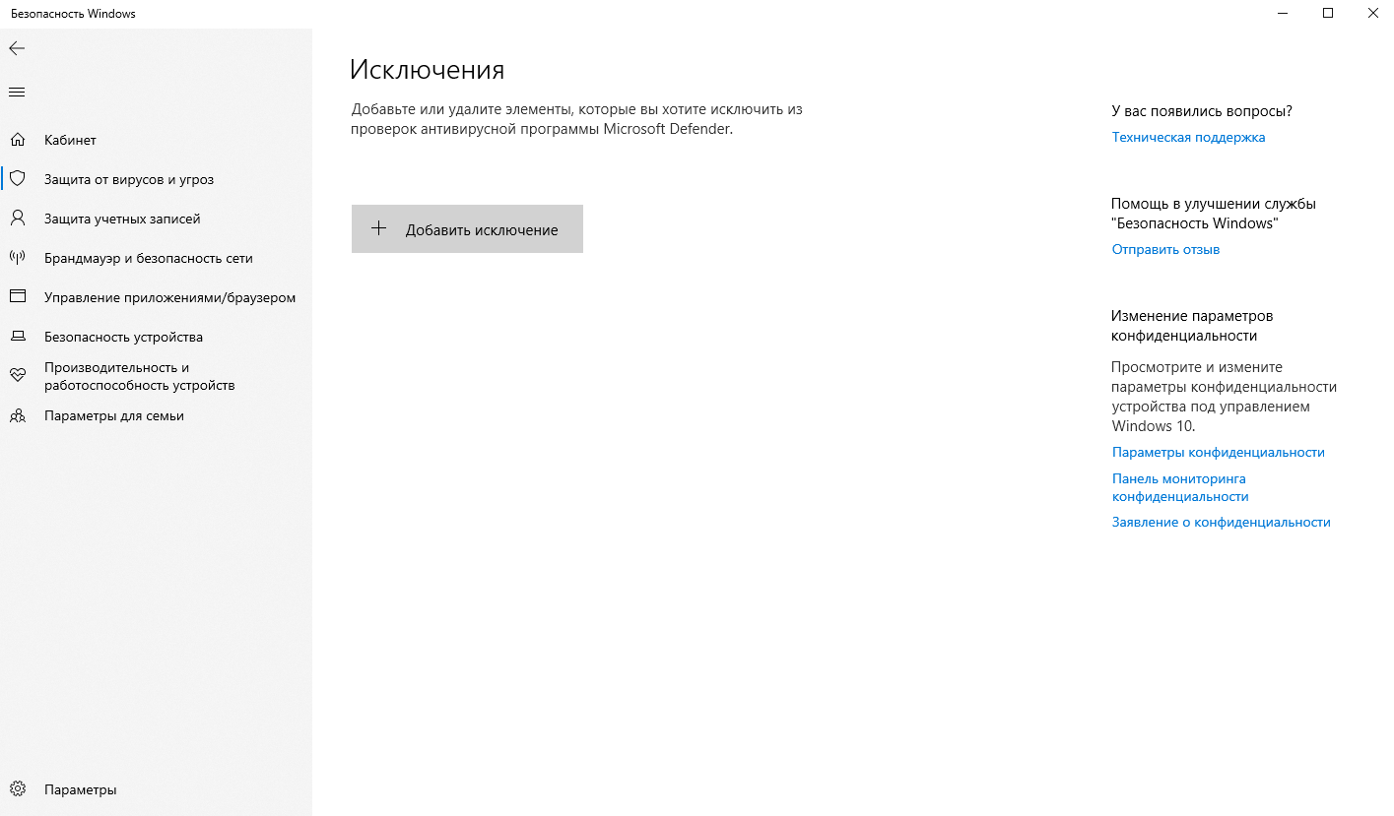Click the back arrow icon
Screen dimensions: 1394x816
tap(17, 48)
